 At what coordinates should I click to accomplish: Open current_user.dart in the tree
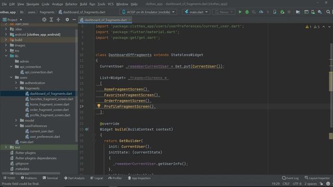pos(42,131)
